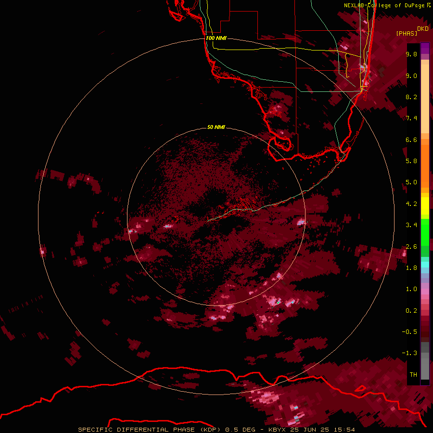Click the 0.5 DEG elevation text in caption
This screenshot has height=433, width=433.
(x=240, y=430)
